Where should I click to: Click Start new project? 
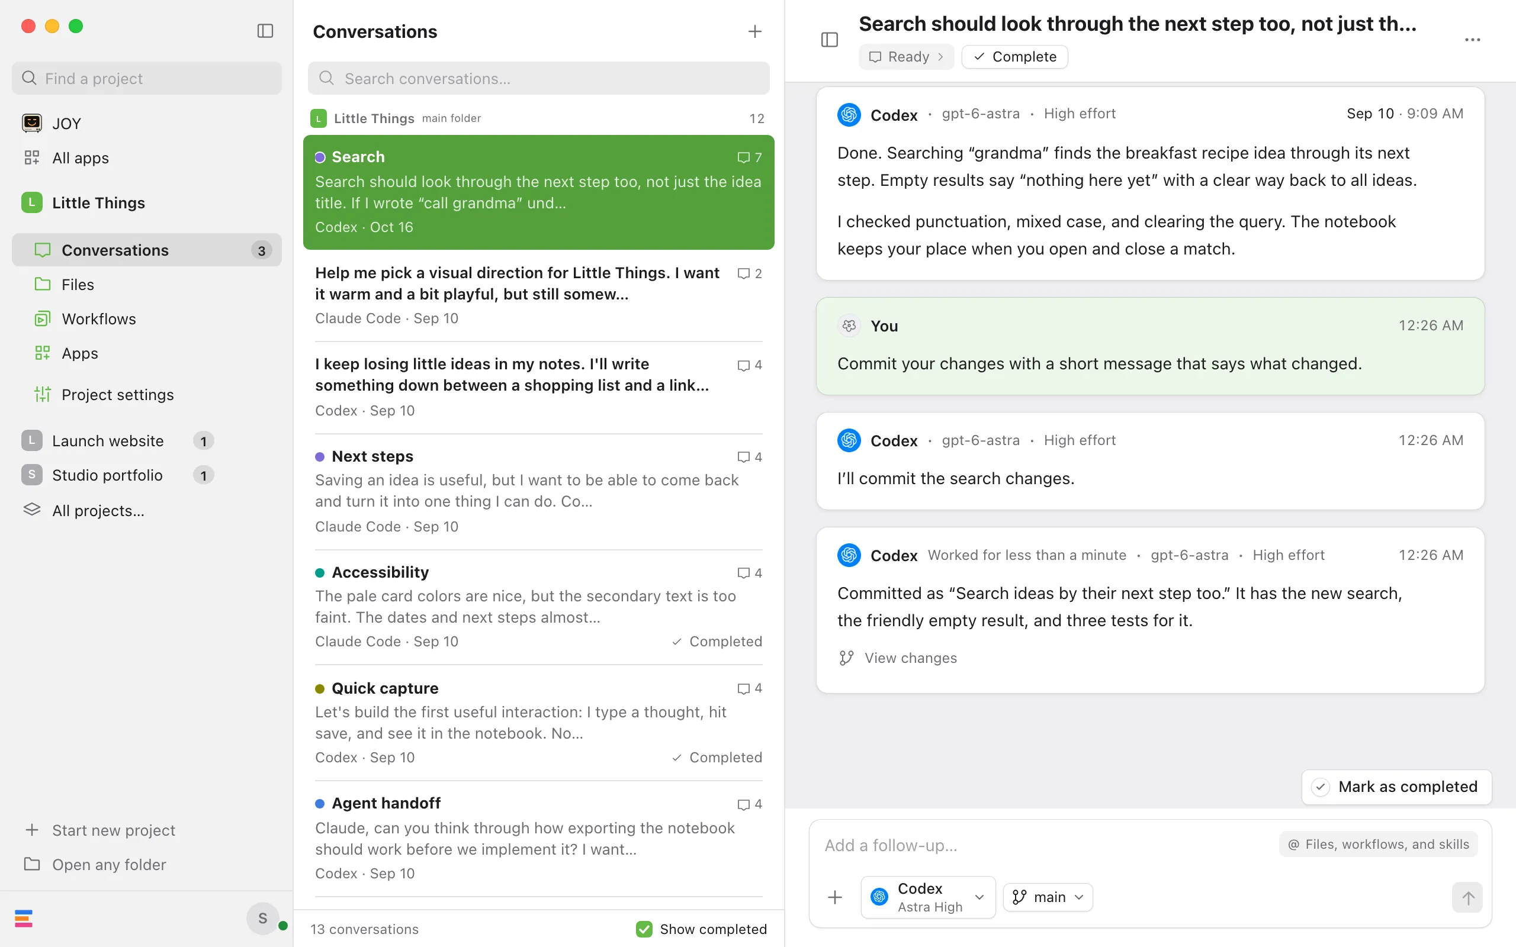(x=113, y=830)
